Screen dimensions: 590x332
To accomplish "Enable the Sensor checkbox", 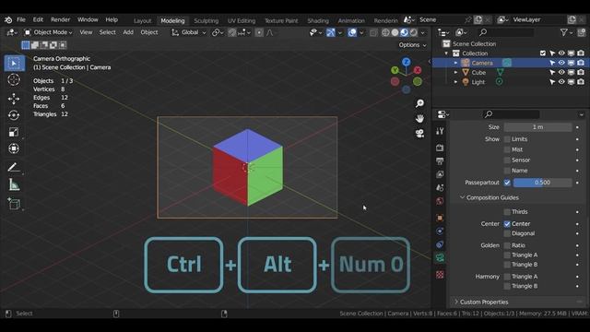I will [x=507, y=160].
